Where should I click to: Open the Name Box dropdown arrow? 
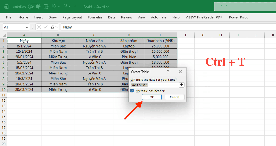pyautogui.click(x=27, y=27)
